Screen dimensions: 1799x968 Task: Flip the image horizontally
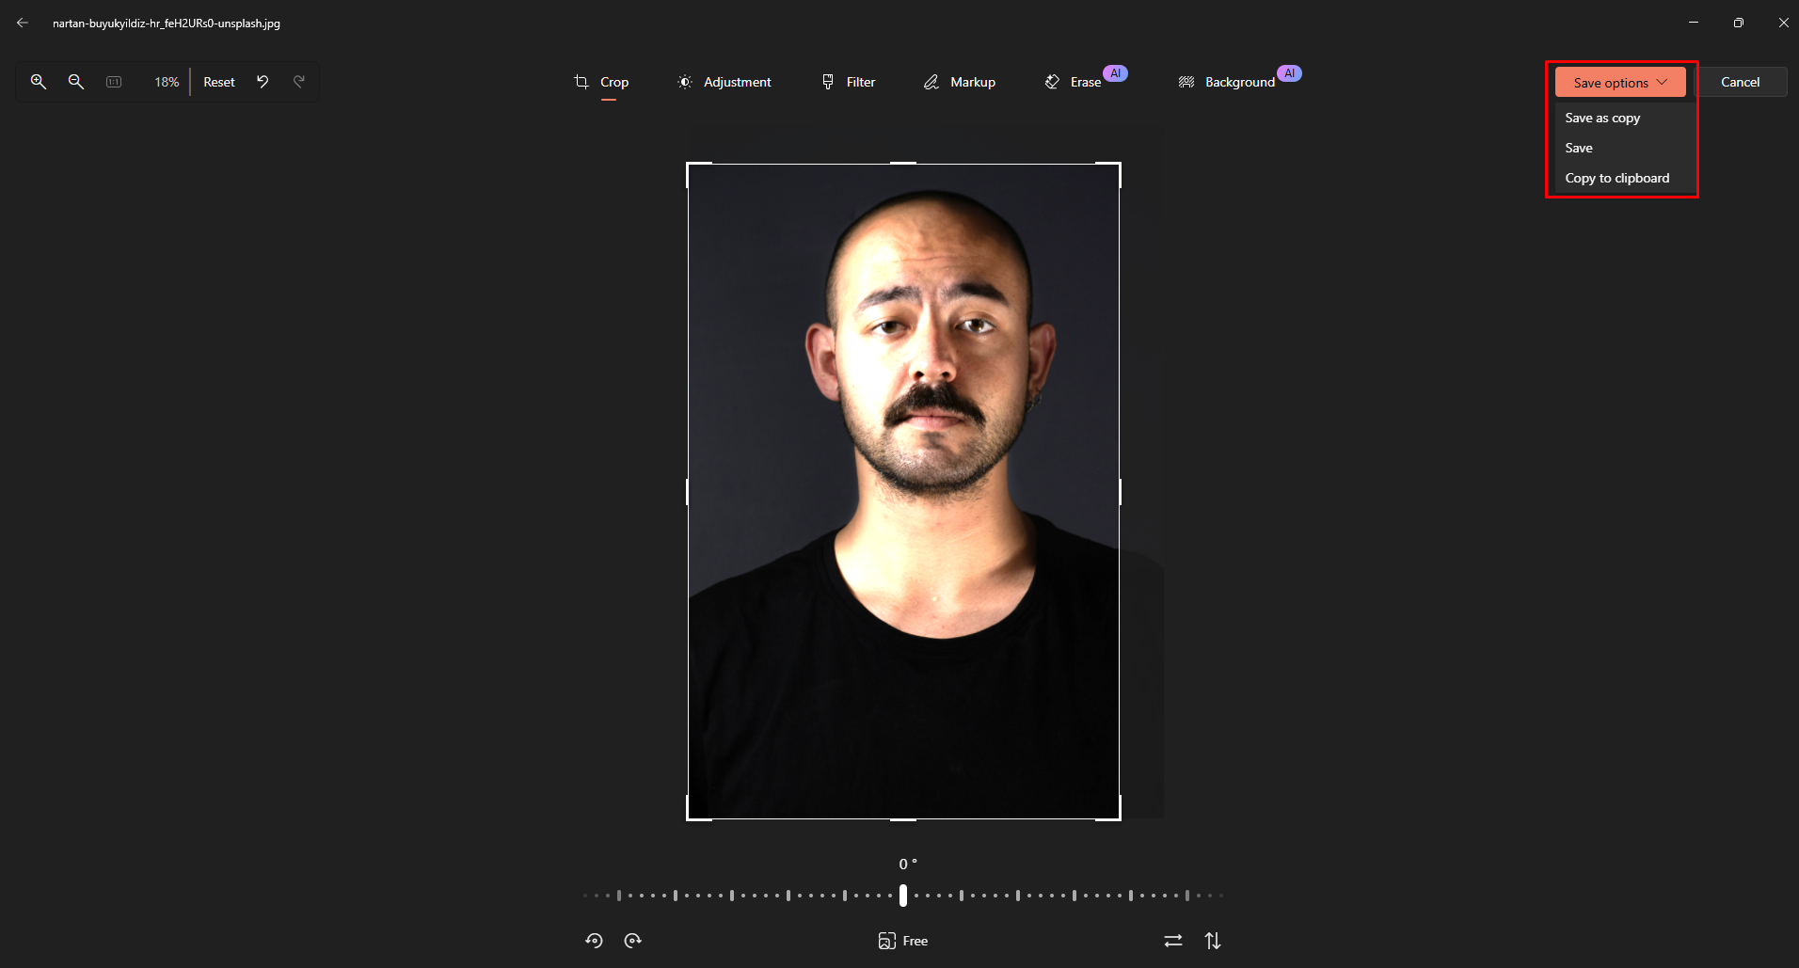(1172, 940)
